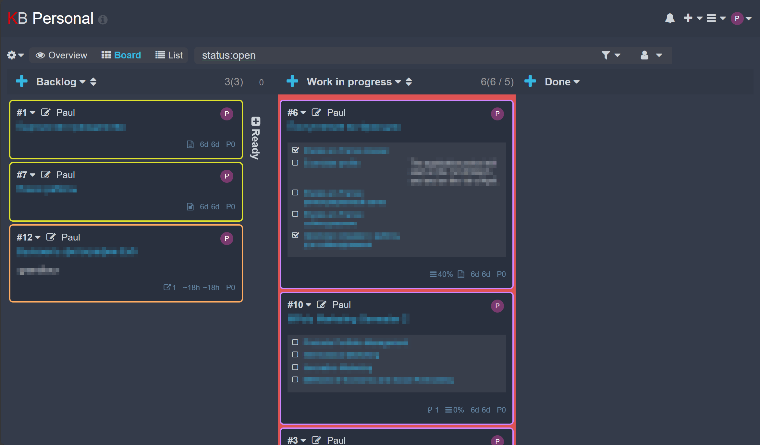The image size is (760, 445).
Task: Click assignee avatar on task #1
Action: [227, 114]
